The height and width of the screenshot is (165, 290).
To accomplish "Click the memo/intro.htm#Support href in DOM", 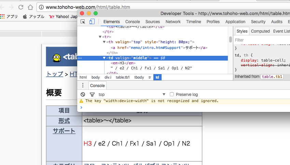I will (x=155, y=48).
